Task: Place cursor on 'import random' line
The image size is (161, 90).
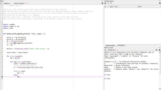Action: (9, 24)
